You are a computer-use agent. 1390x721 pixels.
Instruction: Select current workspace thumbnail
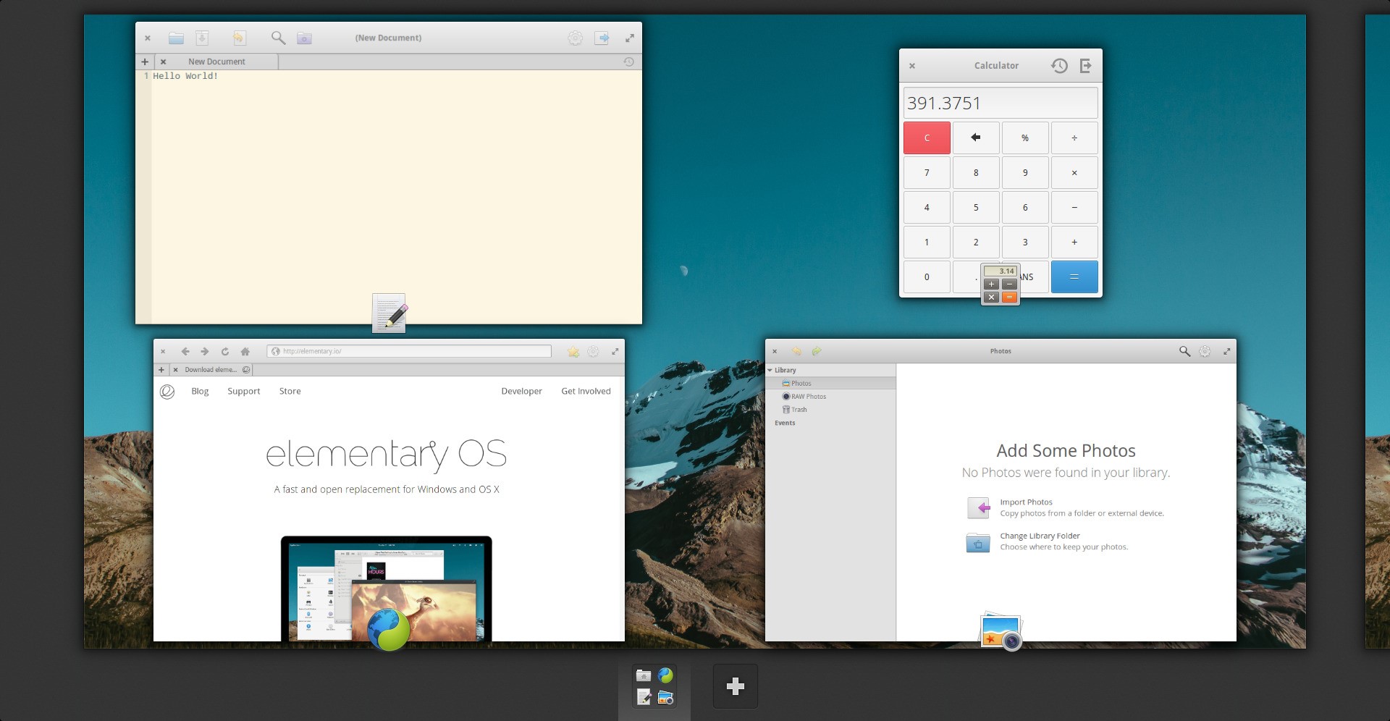click(x=654, y=686)
